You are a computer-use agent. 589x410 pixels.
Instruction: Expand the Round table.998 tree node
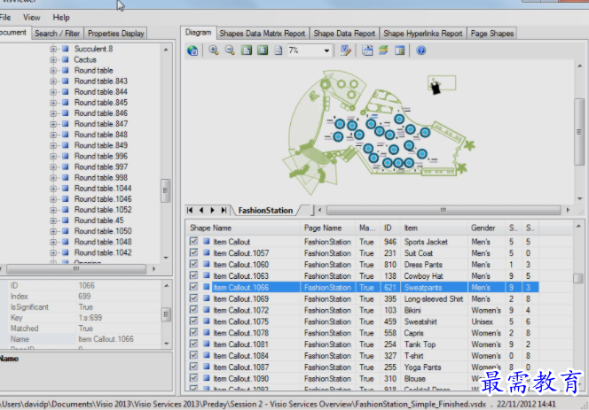[53, 177]
